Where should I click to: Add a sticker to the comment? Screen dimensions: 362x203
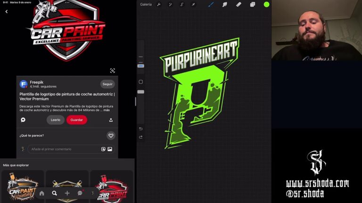(103, 149)
